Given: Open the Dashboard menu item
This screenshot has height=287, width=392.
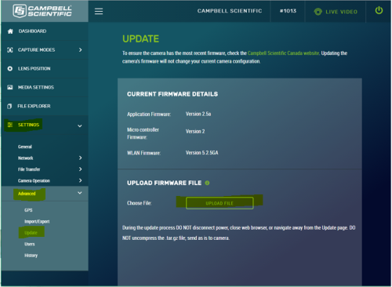Looking at the screenshot, I should click(x=32, y=31).
